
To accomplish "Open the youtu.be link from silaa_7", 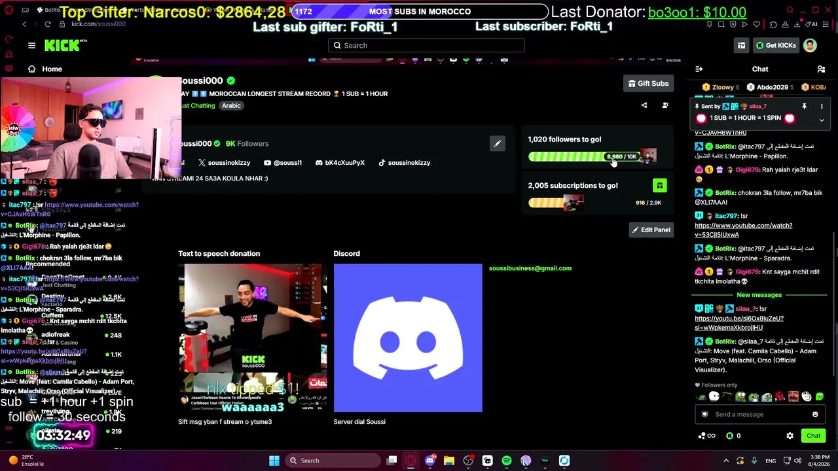I will [739, 323].
